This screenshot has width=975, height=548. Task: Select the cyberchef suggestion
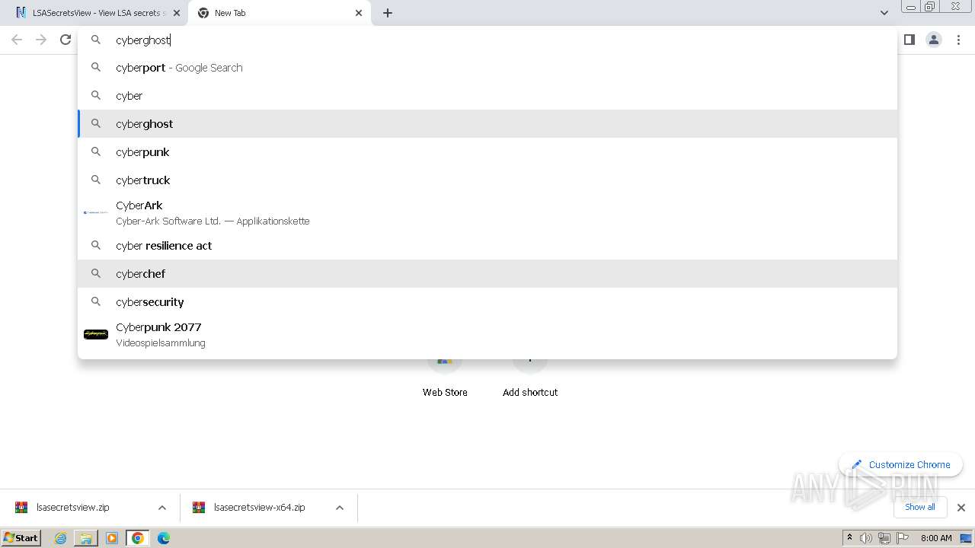487,274
